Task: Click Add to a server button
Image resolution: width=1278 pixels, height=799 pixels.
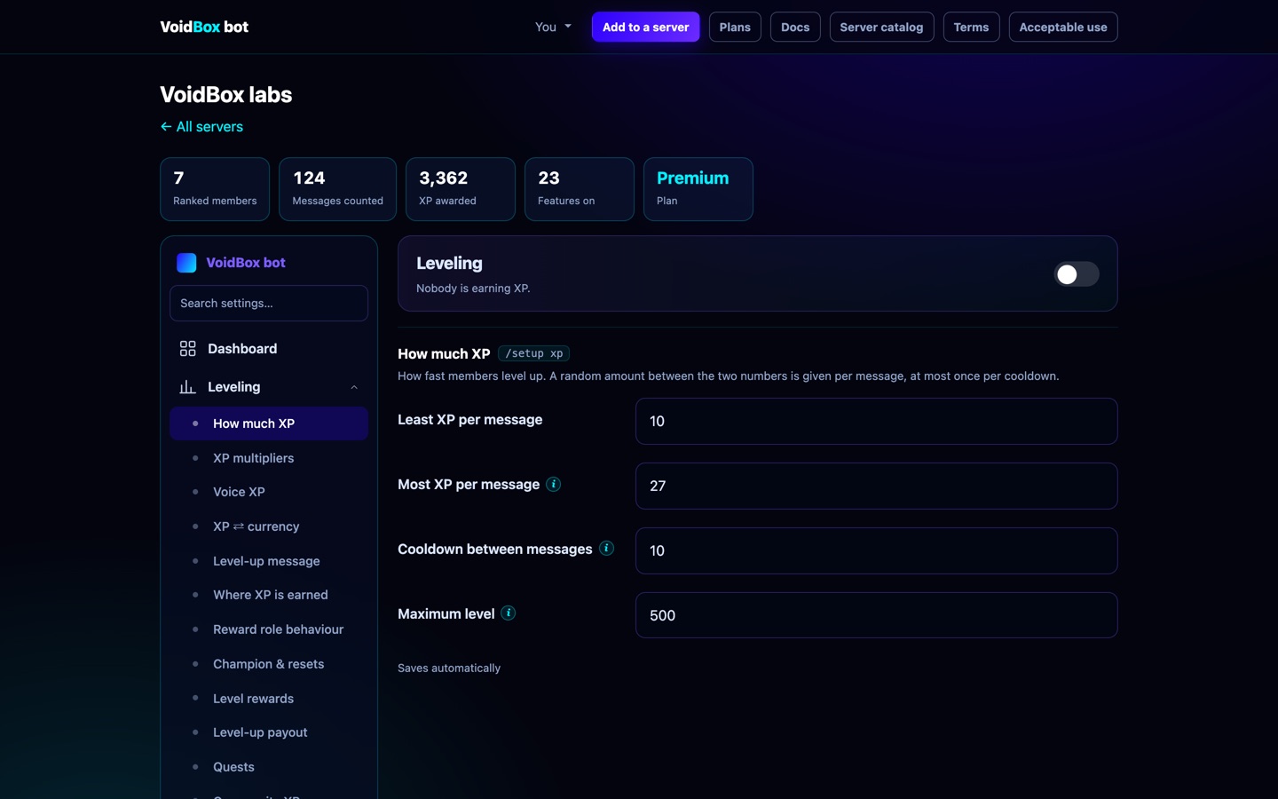Action: pos(645,27)
